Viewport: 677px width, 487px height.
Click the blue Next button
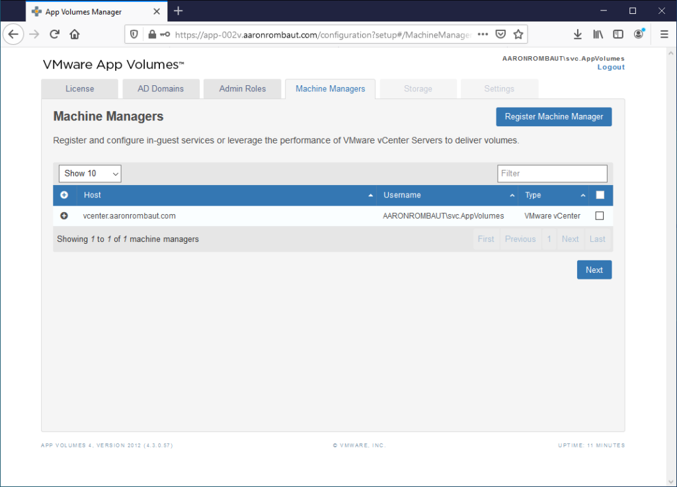click(594, 270)
